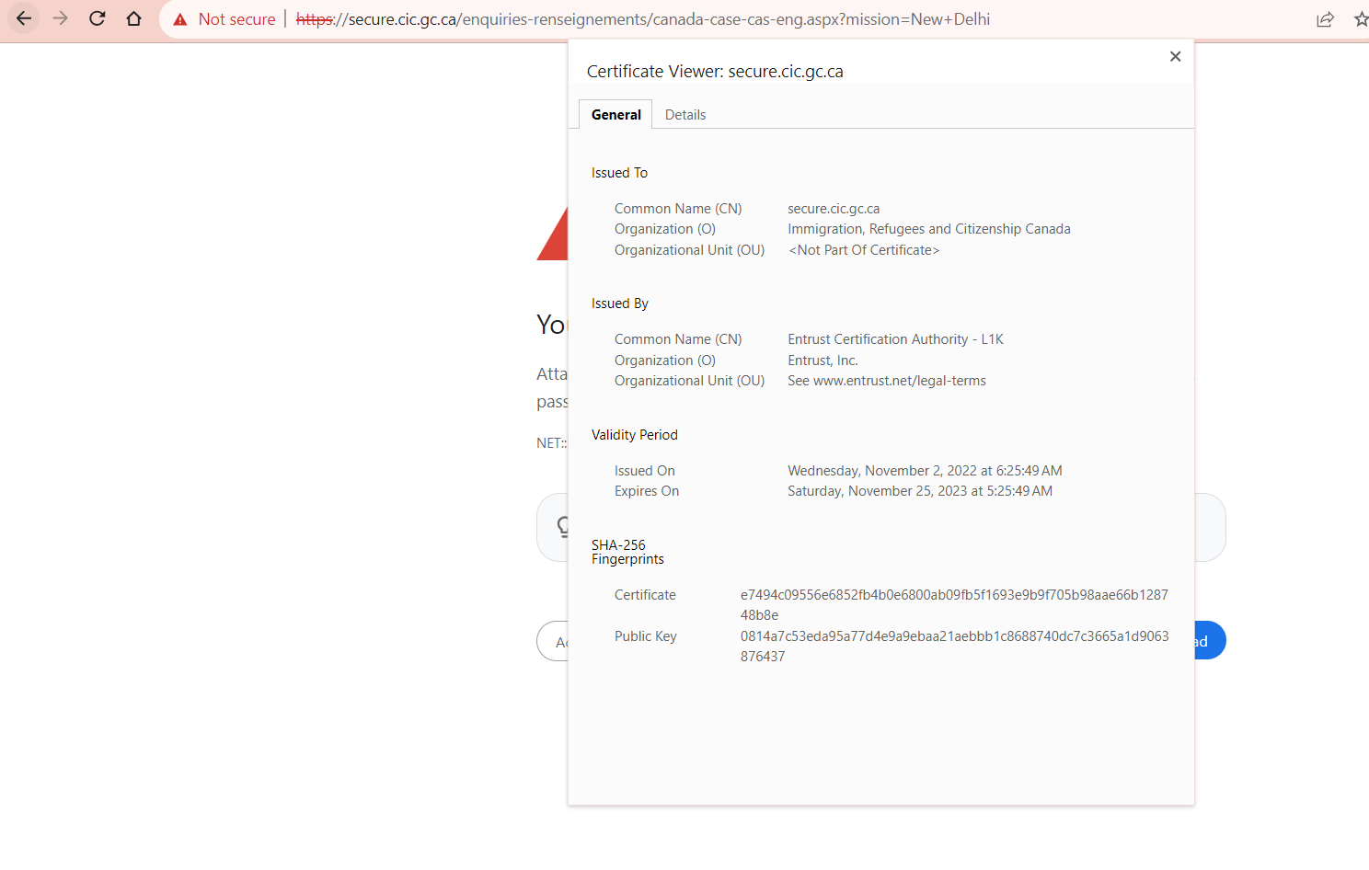Click the URL in the address bar
The height and width of the screenshot is (870, 1369).
coord(644,19)
